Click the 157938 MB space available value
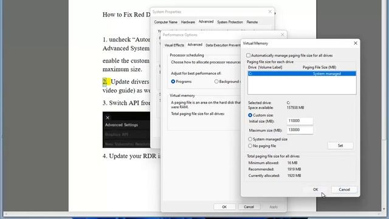389x219 pixels. 295,108
